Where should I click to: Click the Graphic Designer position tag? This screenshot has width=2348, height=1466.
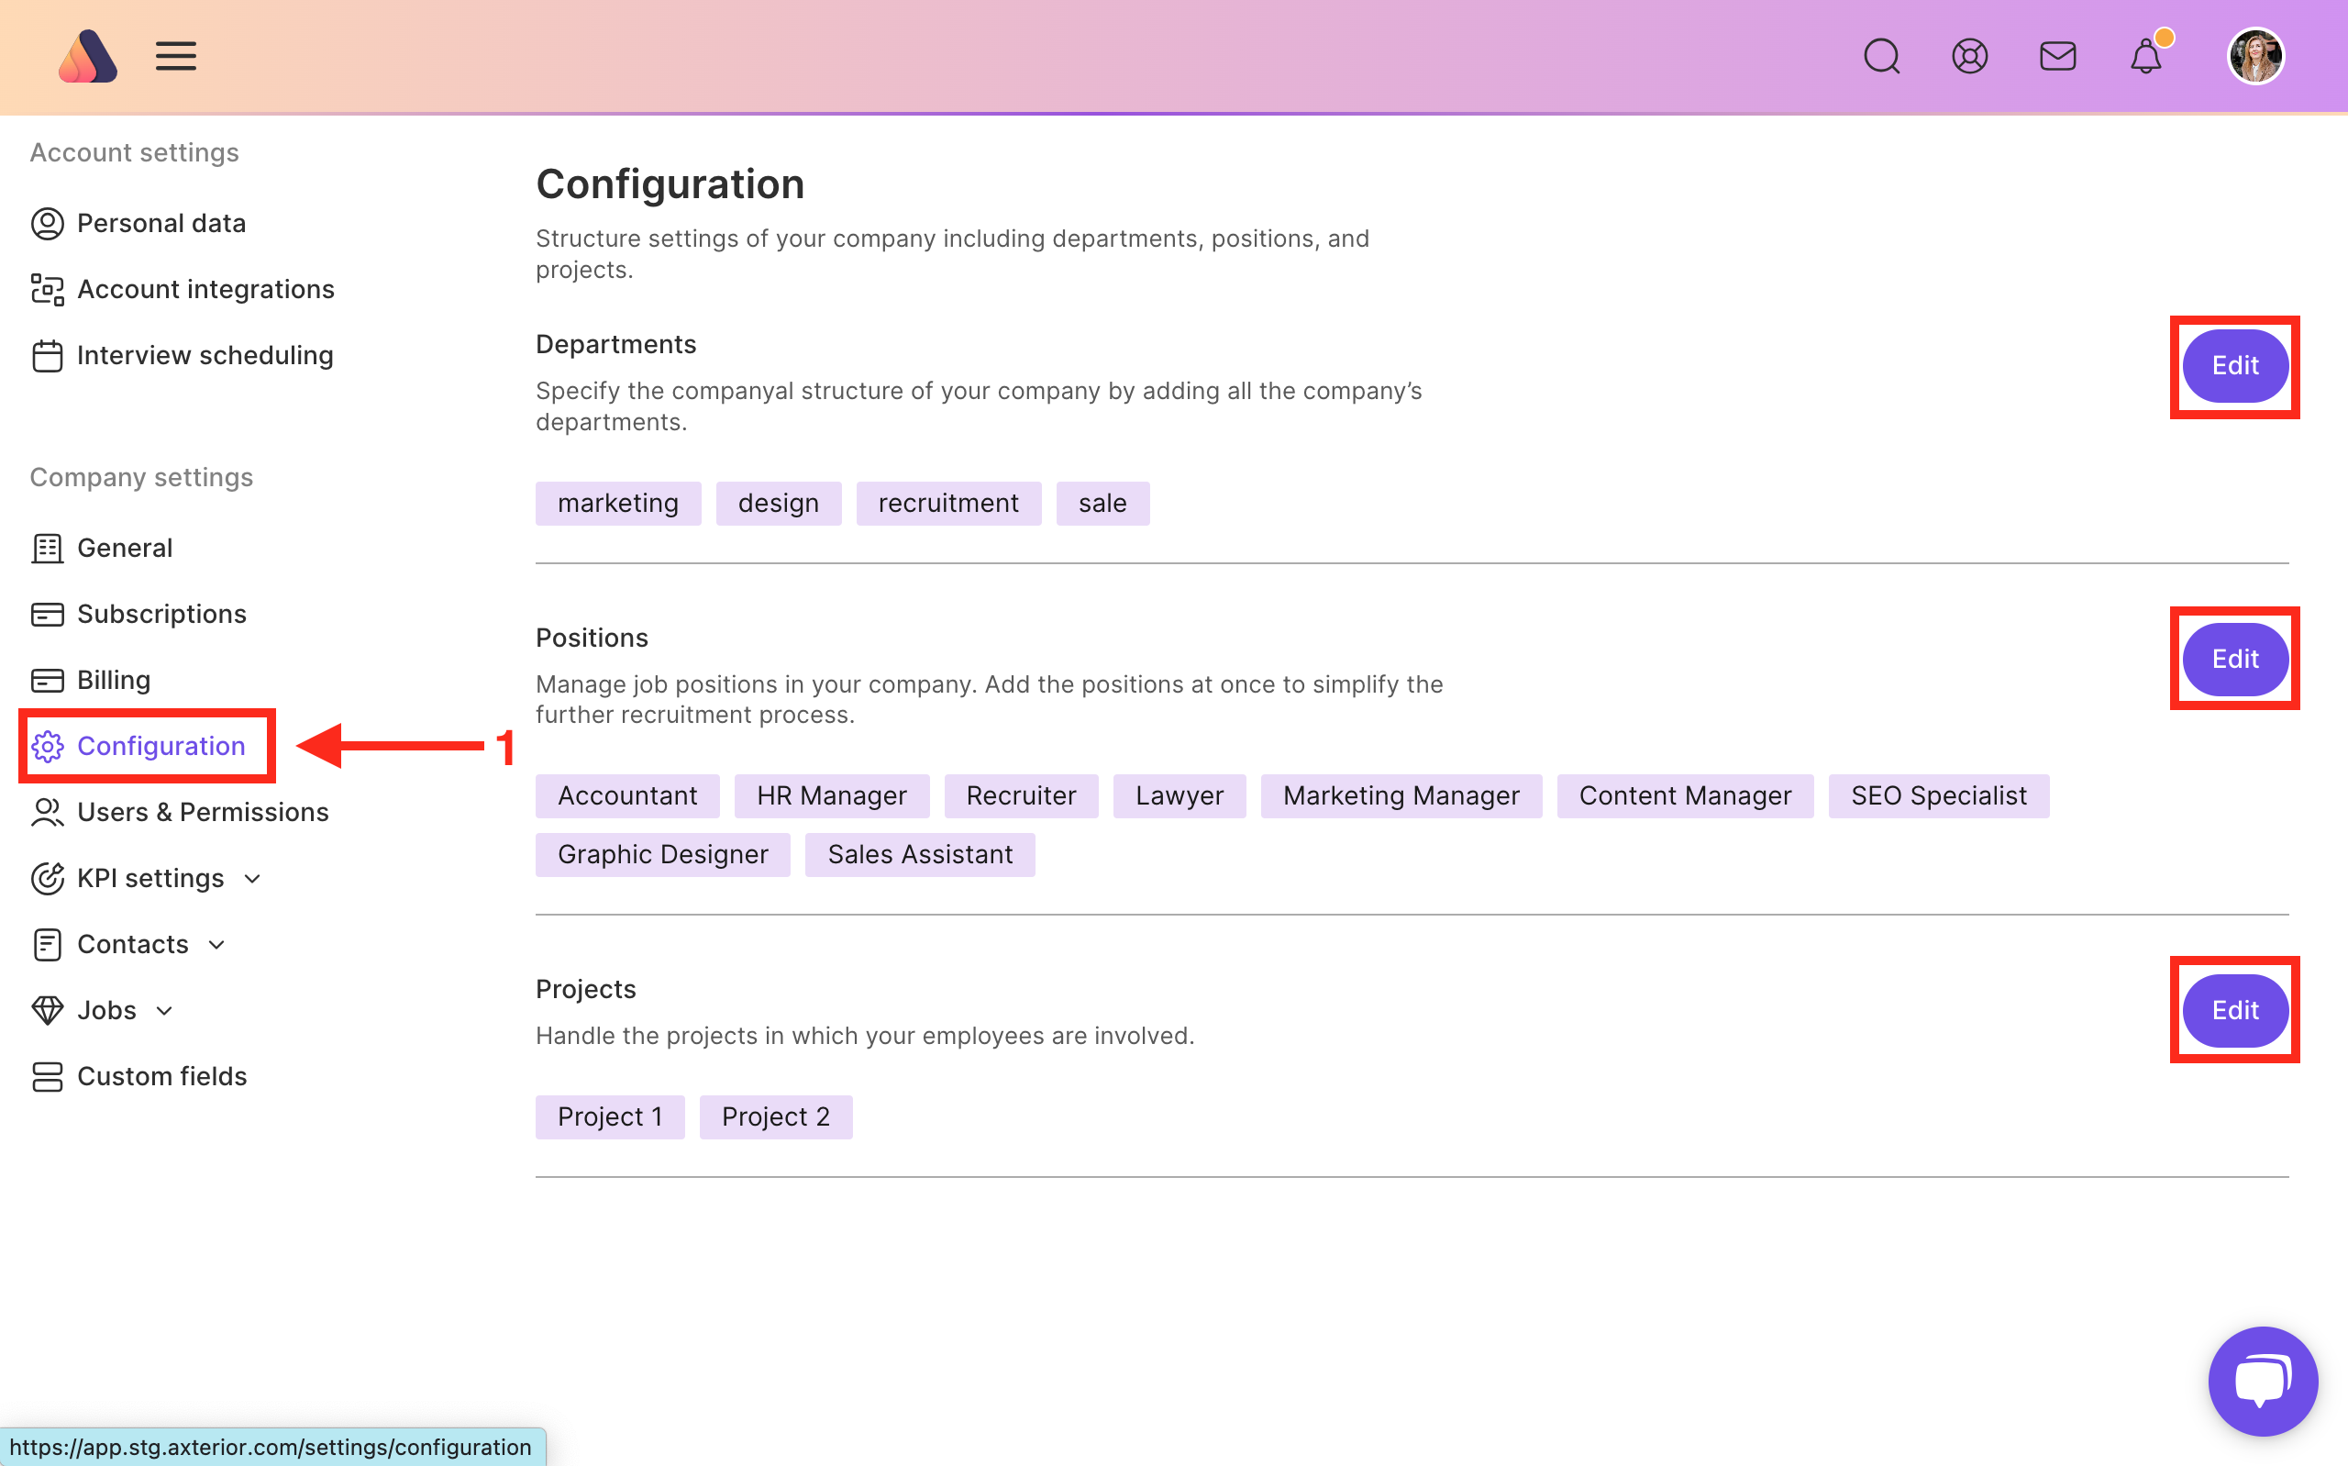click(x=663, y=855)
